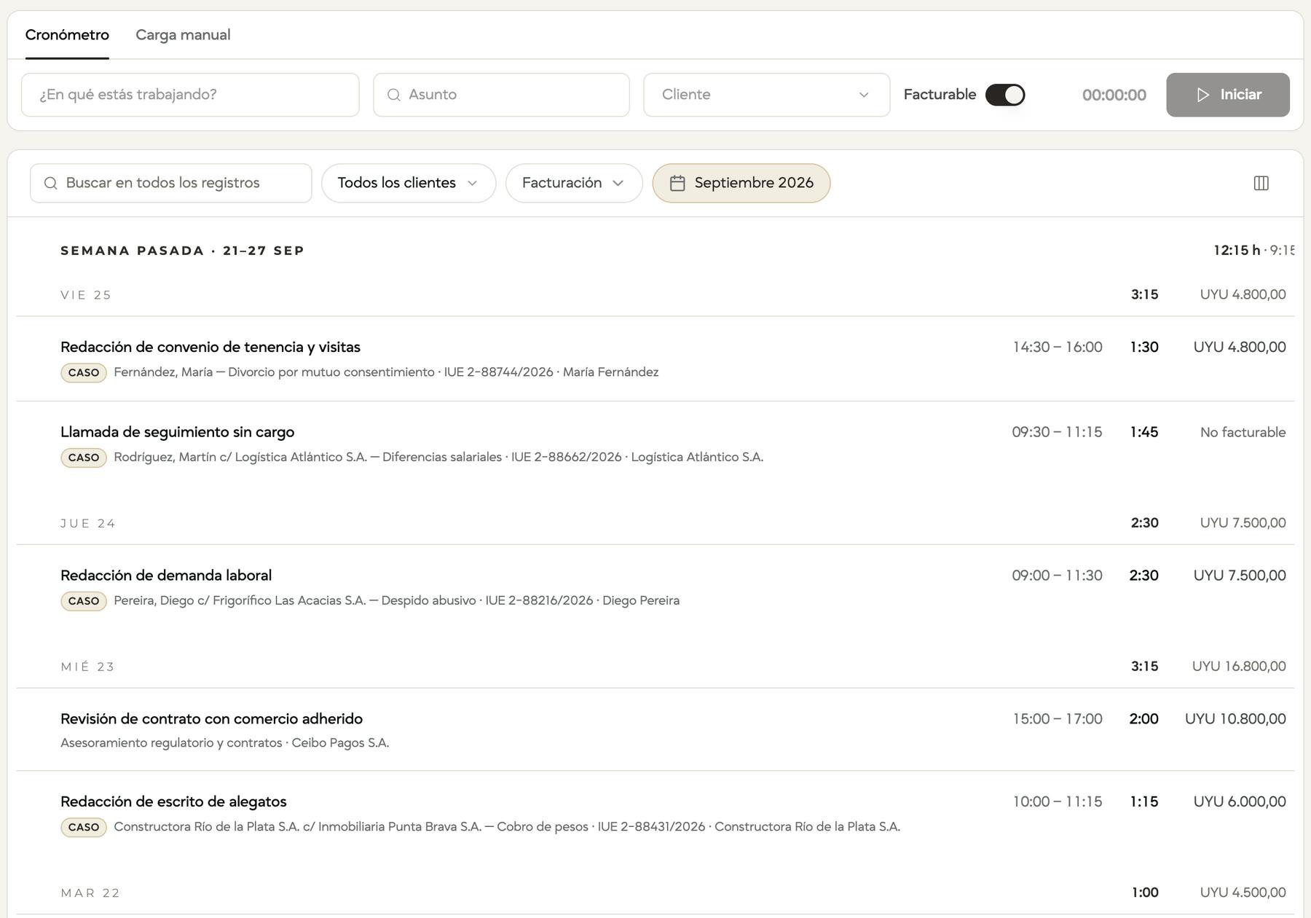The height and width of the screenshot is (918, 1311).
Task: Click duration 1:45 on Llamada row
Action: coord(1144,432)
